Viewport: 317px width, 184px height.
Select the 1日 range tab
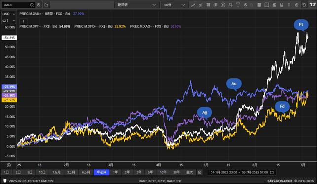(x=6, y=172)
